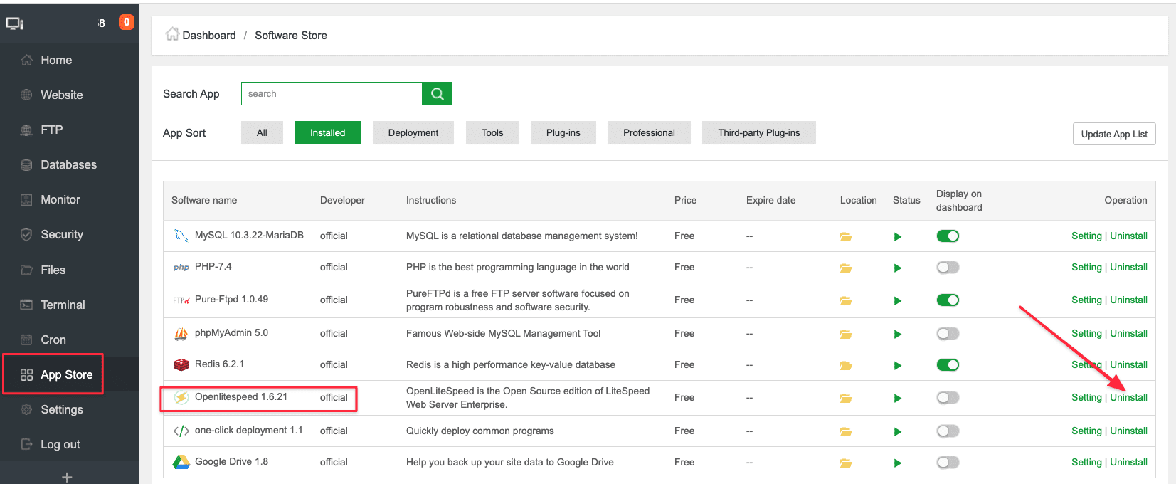Click the orange notification badge
The image size is (1176, 484).
(x=127, y=22)
